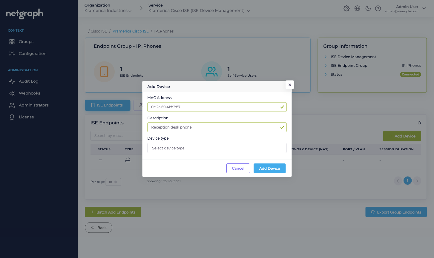The image size is (434, 258).
Task: Open Configuration in the sidebar
Action: pos(33,54)
